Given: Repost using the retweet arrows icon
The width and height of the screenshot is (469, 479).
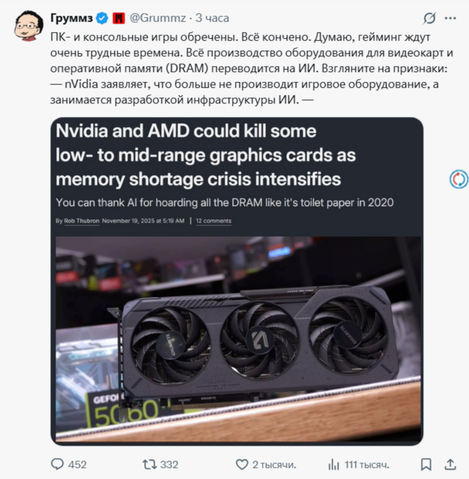Looking at the screenshot, I should click(149, 465).
